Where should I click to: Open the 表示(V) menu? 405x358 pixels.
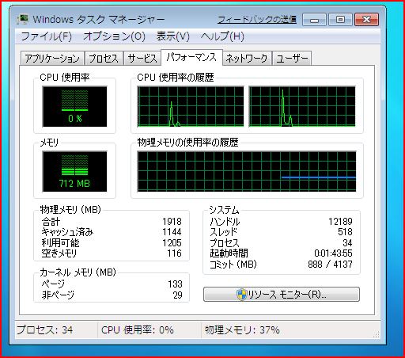click(173, 36)
